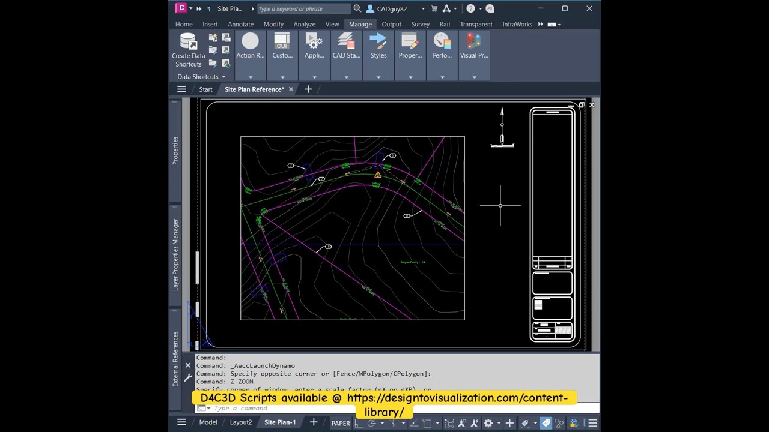The width and height of the screenshot is (769, 432).
Task: Show more ribbon tabs with double chevron
Action: [x=541, y=24]
